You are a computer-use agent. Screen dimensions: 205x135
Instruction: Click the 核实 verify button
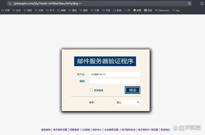[132, 90]
